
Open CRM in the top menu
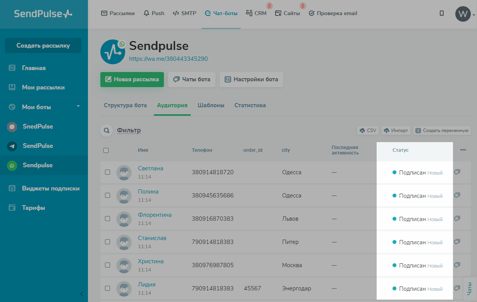click(x=256, y=13)
